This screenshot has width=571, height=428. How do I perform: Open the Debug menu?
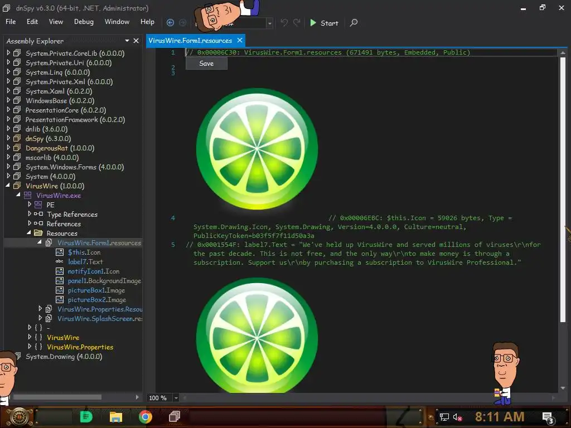tap(84, 22)
